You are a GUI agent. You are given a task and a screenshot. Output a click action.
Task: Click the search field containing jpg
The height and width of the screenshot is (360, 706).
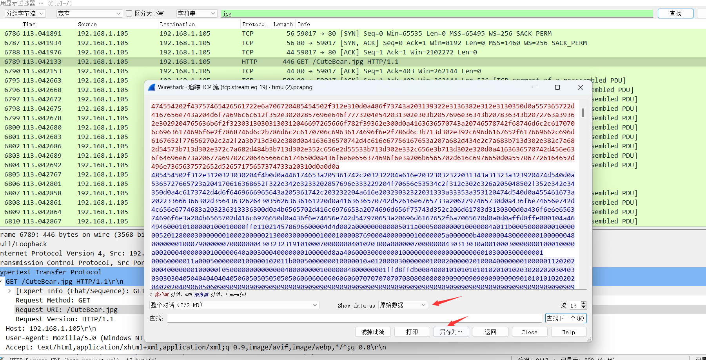click(437, 13)
